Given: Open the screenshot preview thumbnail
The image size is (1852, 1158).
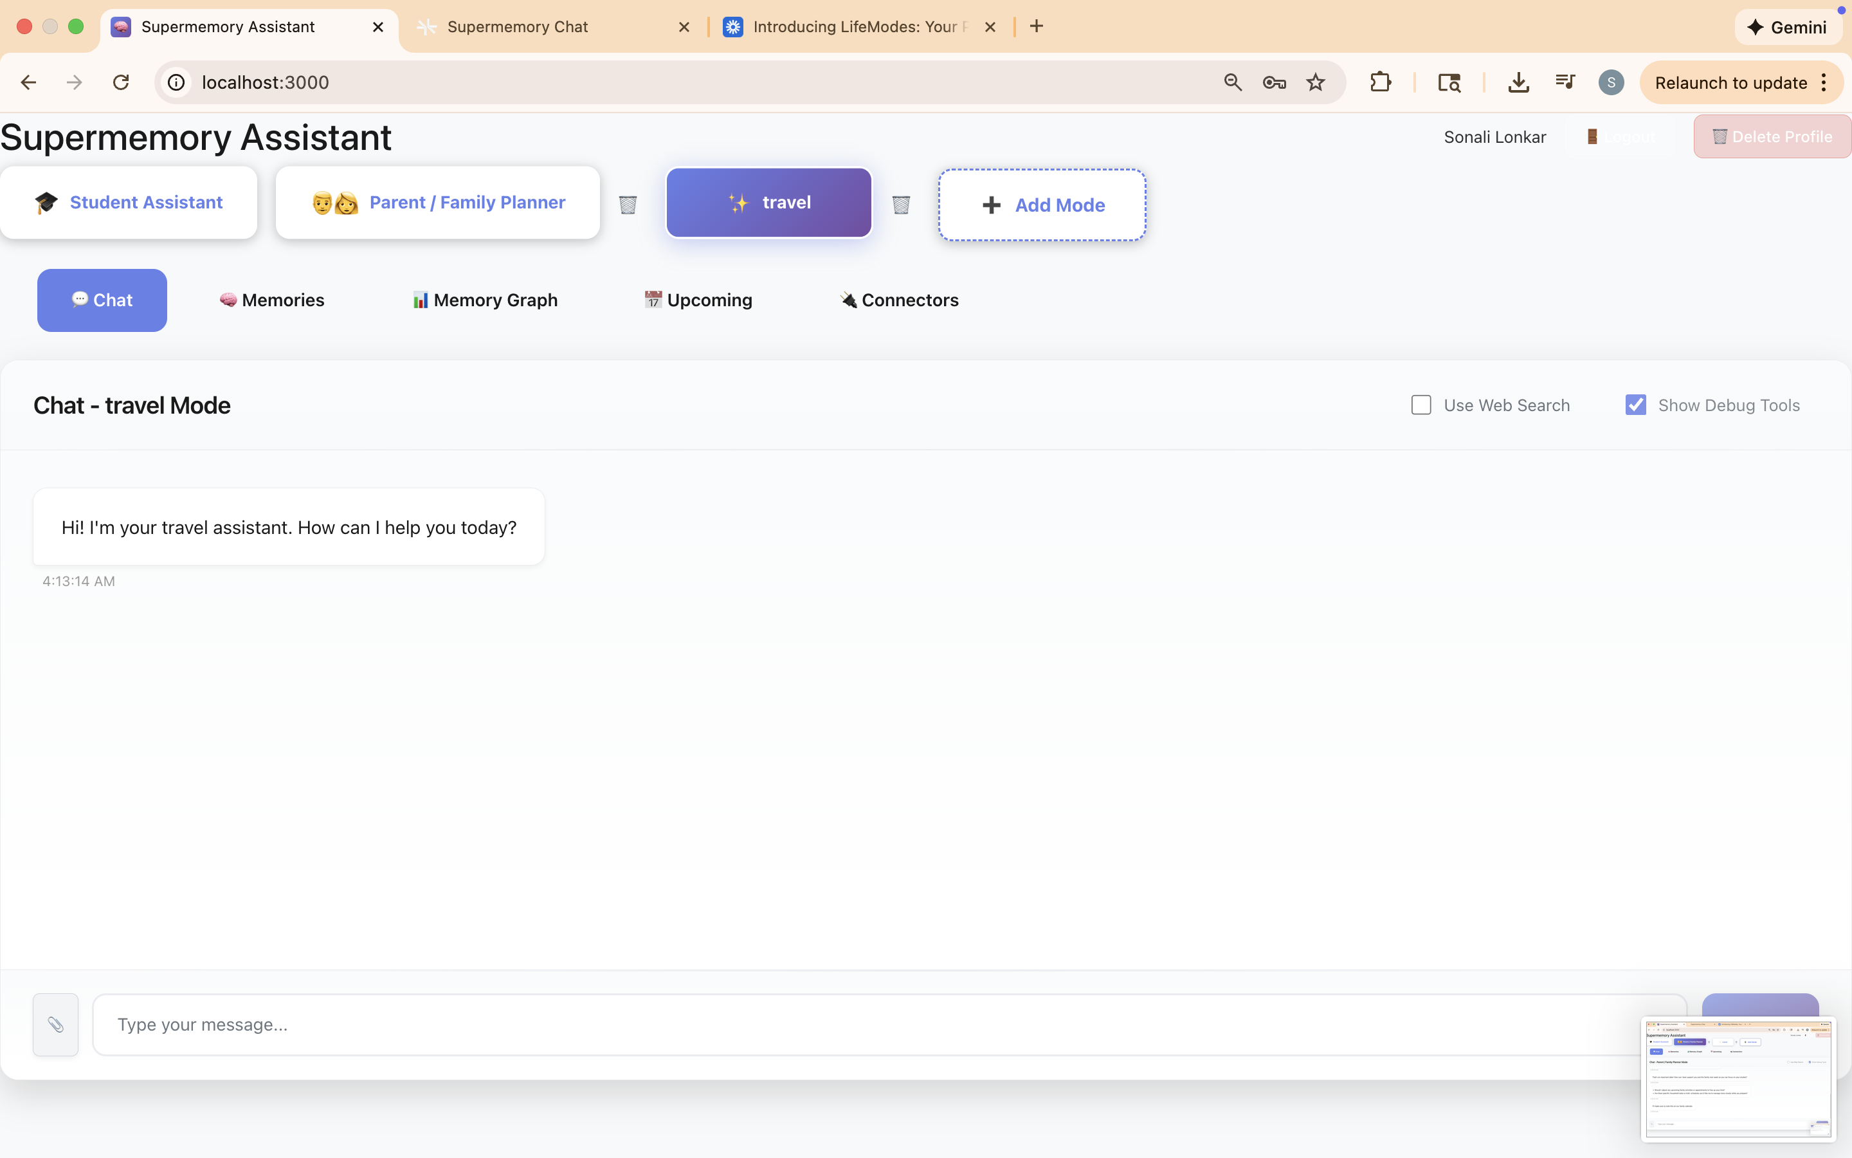Looking at the screenshot, I should coord(1738,1078).
